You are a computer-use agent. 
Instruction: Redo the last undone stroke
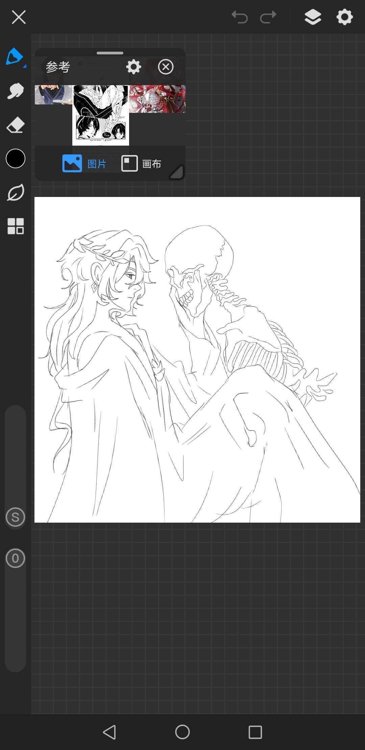pyautogui.click(x=268, y=17)
